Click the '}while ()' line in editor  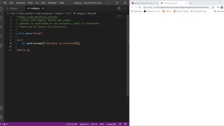(23, 50)
